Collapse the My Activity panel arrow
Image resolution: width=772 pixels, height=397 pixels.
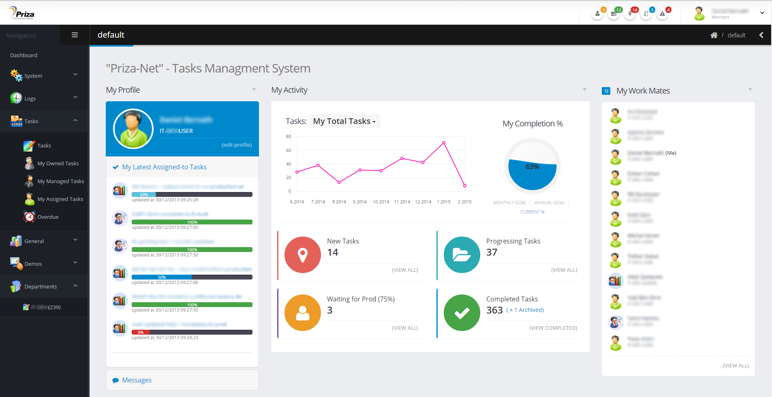[585, 90]
